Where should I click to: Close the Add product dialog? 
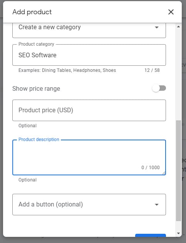[171, 12]
